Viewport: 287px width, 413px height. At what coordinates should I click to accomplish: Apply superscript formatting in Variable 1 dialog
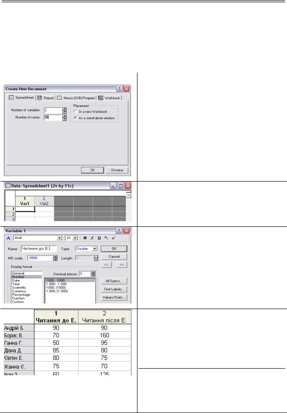(113, 238)
